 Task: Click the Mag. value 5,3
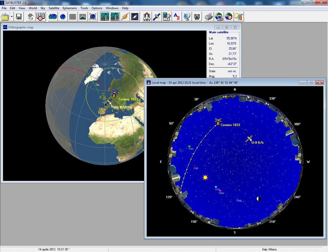click(x=235, y=76)
